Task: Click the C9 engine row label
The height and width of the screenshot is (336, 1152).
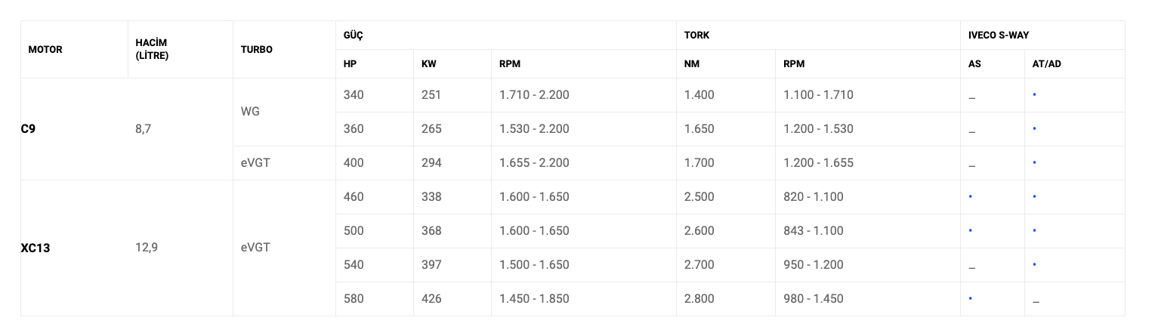Action: point(28,129)
